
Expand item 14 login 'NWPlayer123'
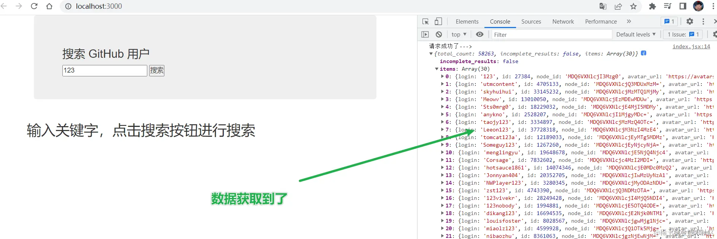(x=442, y=183)
